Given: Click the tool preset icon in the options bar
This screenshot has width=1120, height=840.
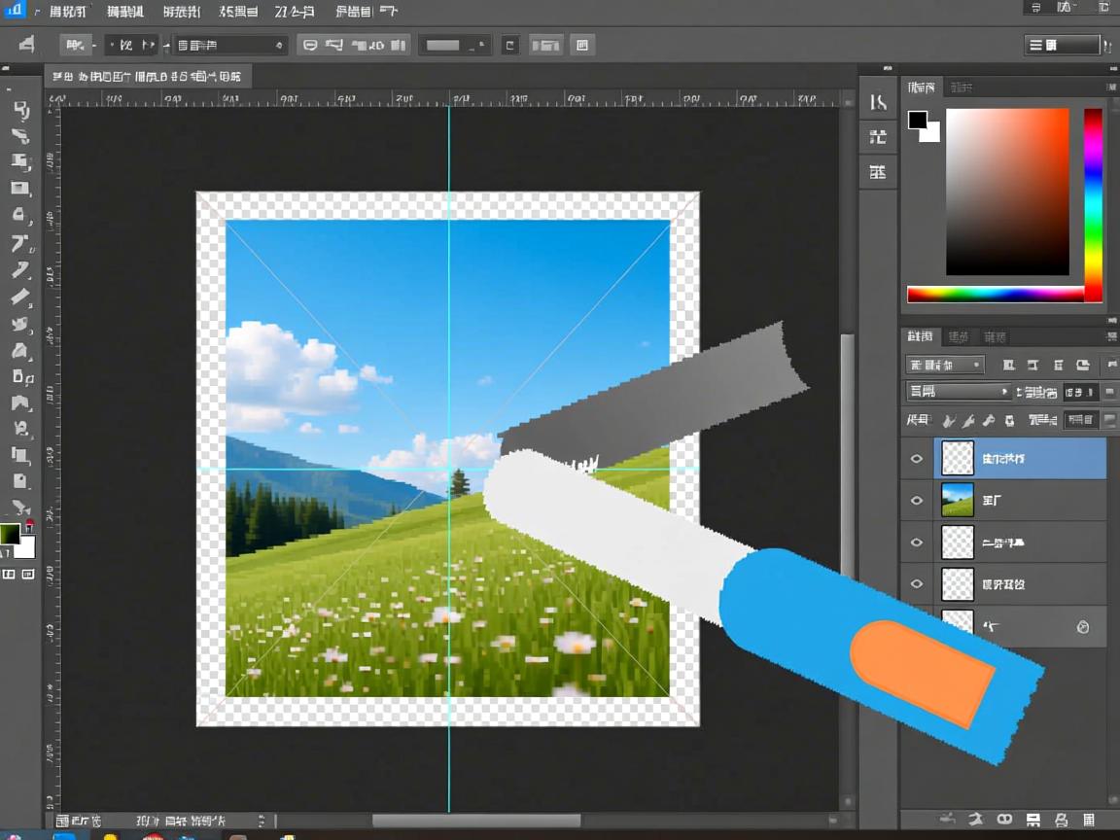Looking at the screenshot, I should 26,45.
